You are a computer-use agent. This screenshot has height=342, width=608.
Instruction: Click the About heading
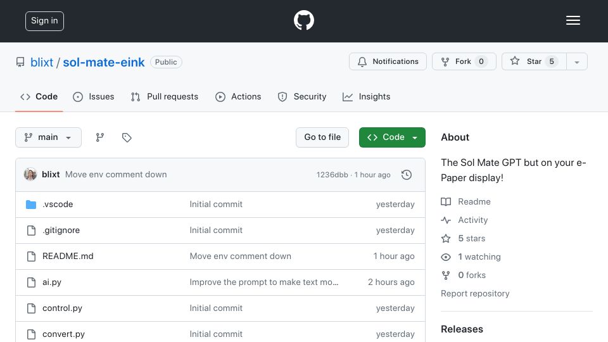[x=455, y=137]
